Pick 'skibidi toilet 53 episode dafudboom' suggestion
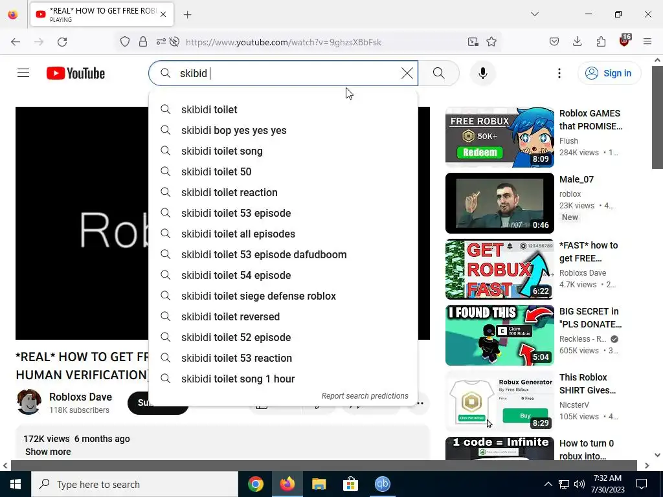Image resolution: width=663 pixels, height=497 pixels. [x=284, y=254]
